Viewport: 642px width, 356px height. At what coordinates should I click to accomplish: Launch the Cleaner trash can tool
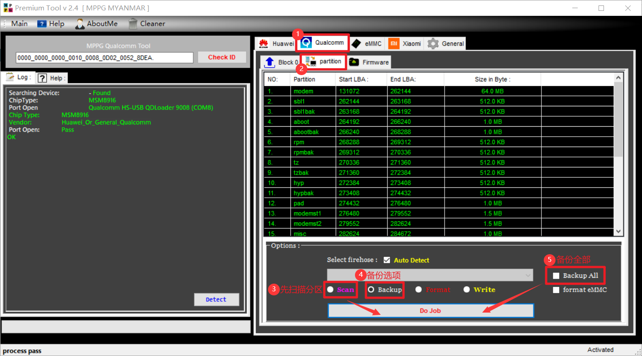(147, 24)
